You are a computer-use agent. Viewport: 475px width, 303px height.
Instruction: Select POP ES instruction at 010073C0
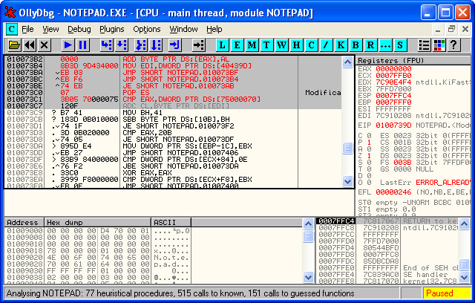[x=173, y=93]
